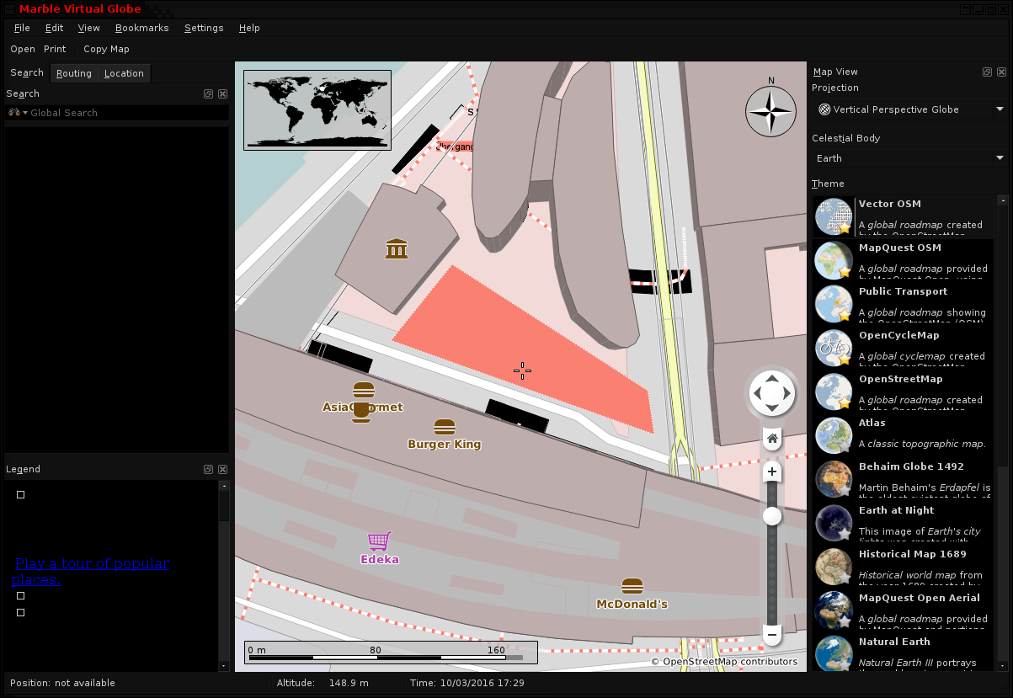Open the Celestial Body dropdown
The width and height of the screenshot is (1013, 698).
click(909, 158)
